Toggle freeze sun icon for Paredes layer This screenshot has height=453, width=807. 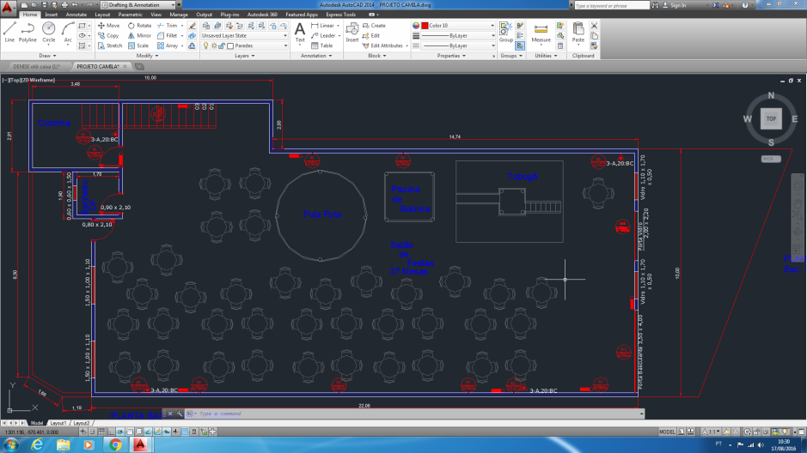click(x=212, y=45)
